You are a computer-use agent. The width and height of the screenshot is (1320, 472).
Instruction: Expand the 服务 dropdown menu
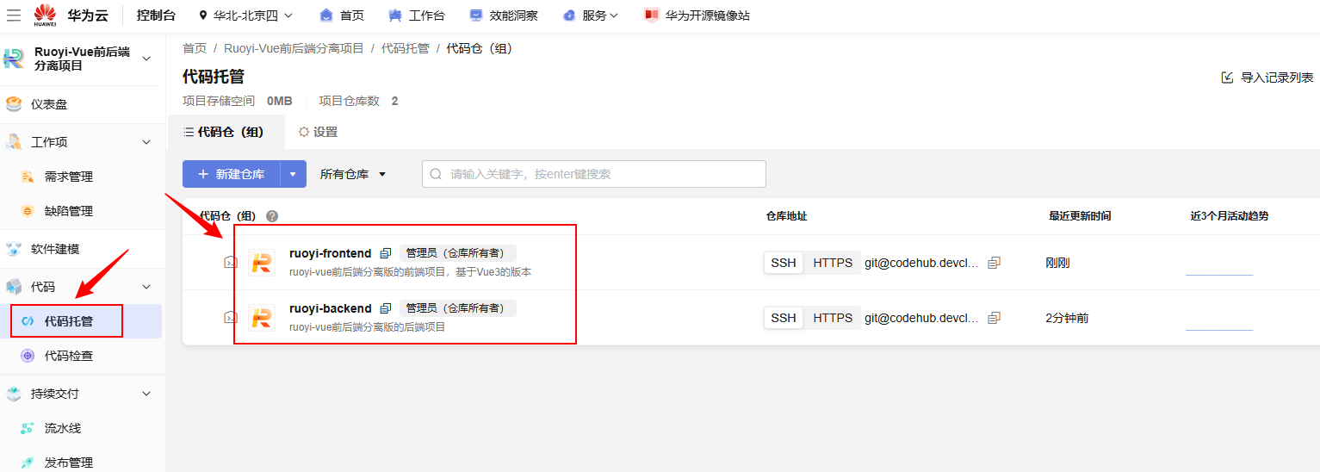pyautogui.click(x=590, y=15)
